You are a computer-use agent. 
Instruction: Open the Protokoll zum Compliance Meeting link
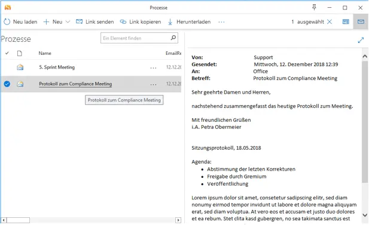coord(75,84)
